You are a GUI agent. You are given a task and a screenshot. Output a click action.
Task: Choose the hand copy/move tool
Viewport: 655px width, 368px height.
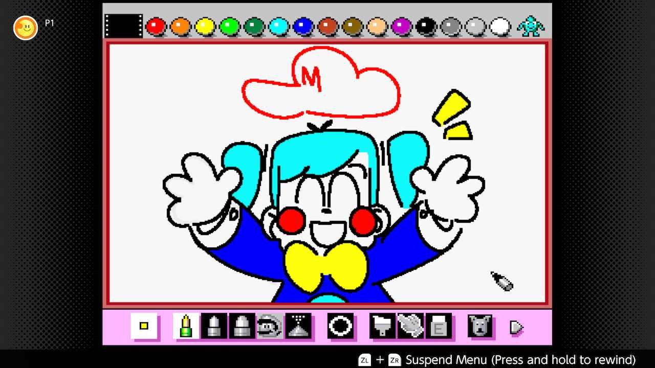point(410,326)
